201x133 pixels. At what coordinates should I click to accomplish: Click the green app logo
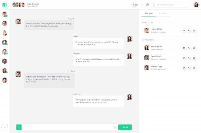tap(5, 5)
